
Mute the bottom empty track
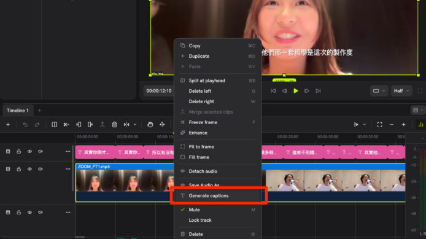pos(41,213)
